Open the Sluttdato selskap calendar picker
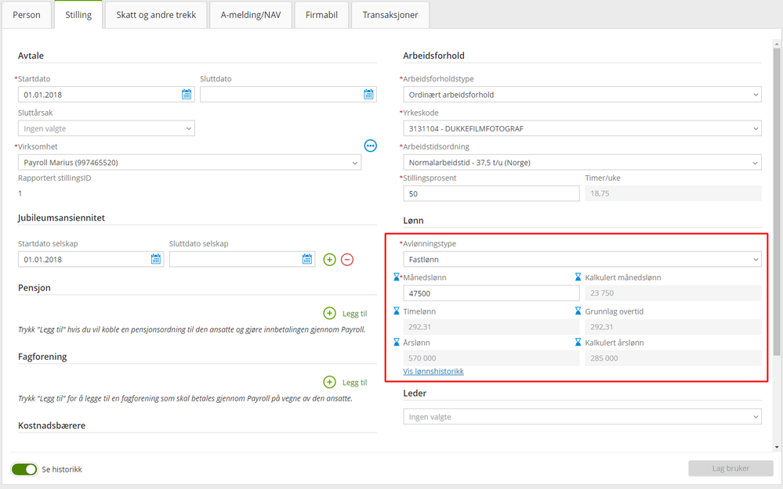Viewport: 783px width, 489px height. [x=307, y=259]
